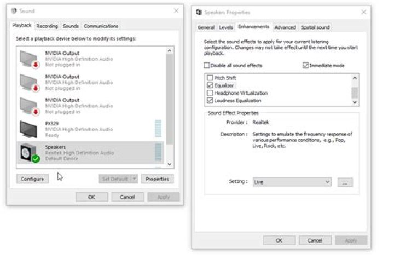Switch to the Playback tab
394x276 pixels.
pyautogui.click(x=21, y=25)
